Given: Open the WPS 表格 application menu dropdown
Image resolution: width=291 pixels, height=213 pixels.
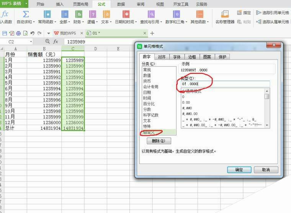Looking at the screenshot, I should coord(26,3).
